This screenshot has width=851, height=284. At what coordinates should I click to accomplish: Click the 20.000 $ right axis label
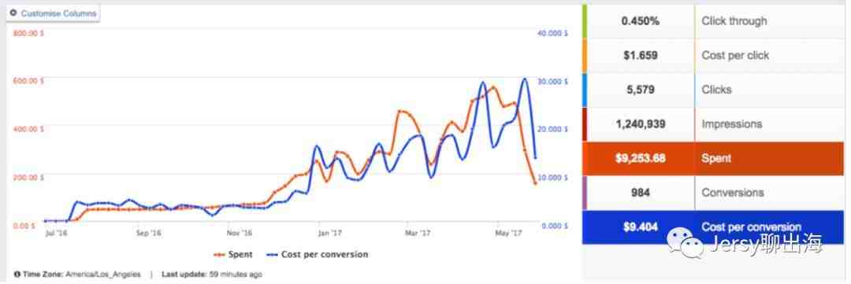[x=552, y=129]
